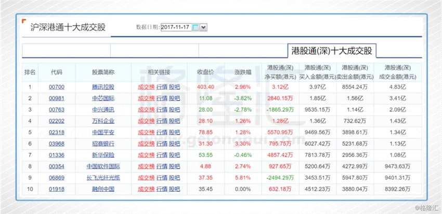Click the 代码 column header

(x=56, y=72)
